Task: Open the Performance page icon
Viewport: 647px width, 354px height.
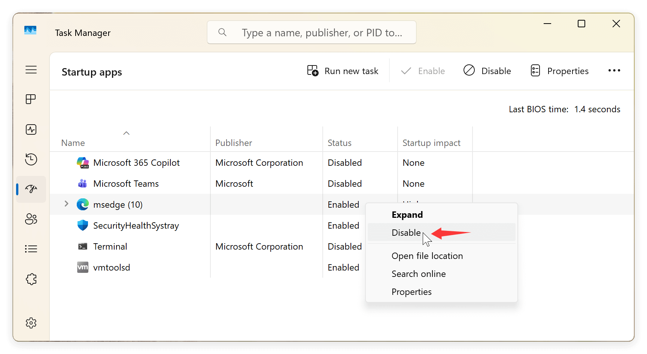Action: (x=31, y=129)
